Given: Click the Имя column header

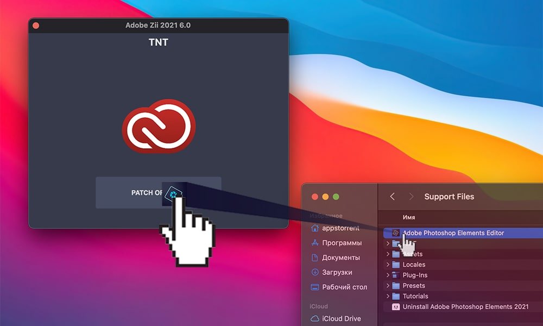Looking at the screenshot, I should pos(409,217).
